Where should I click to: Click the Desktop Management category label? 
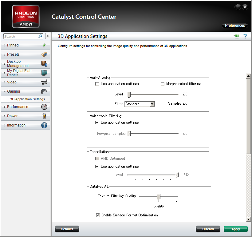pos(18,64)
